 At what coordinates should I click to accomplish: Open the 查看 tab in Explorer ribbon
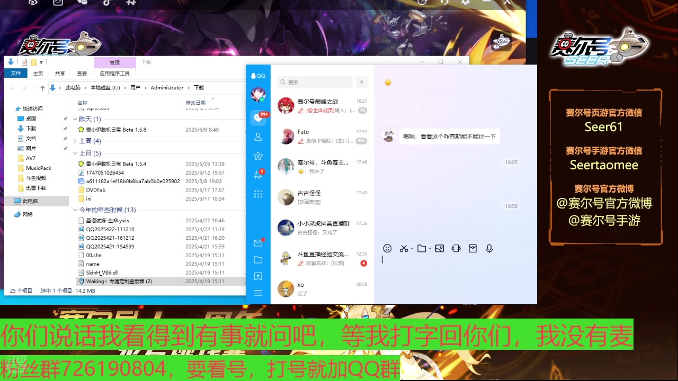coord(82,74)
